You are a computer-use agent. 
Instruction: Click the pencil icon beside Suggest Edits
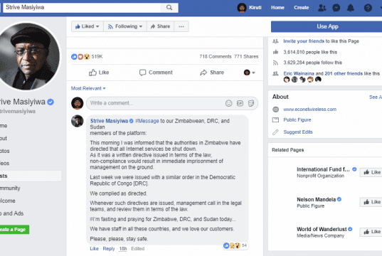(x=275, y=132)
